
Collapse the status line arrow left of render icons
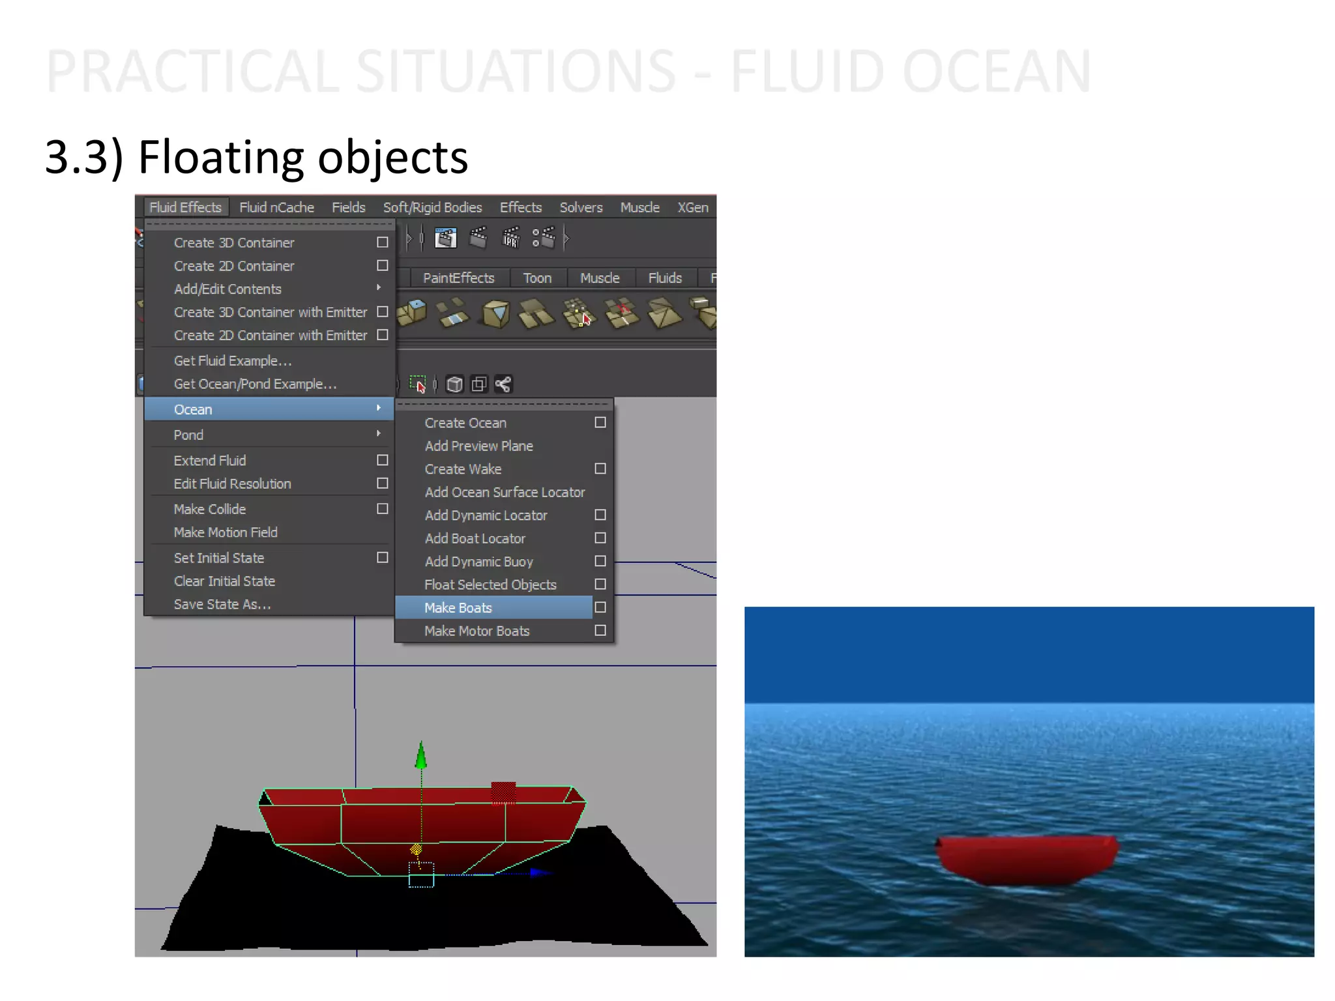[409, 239]
